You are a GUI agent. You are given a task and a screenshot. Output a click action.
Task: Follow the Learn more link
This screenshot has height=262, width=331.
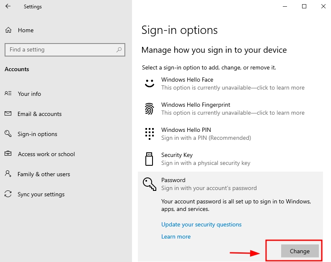pyautogui.click(x=176, y=236)
